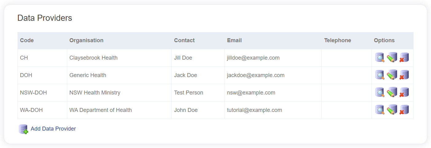Delete the Generic Health provider
431x148 pixels.
tap(404, 75)
